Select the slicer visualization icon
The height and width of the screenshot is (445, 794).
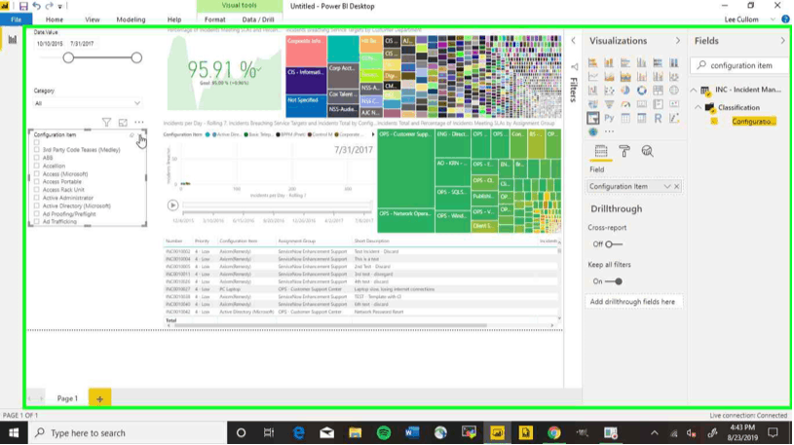592,118
